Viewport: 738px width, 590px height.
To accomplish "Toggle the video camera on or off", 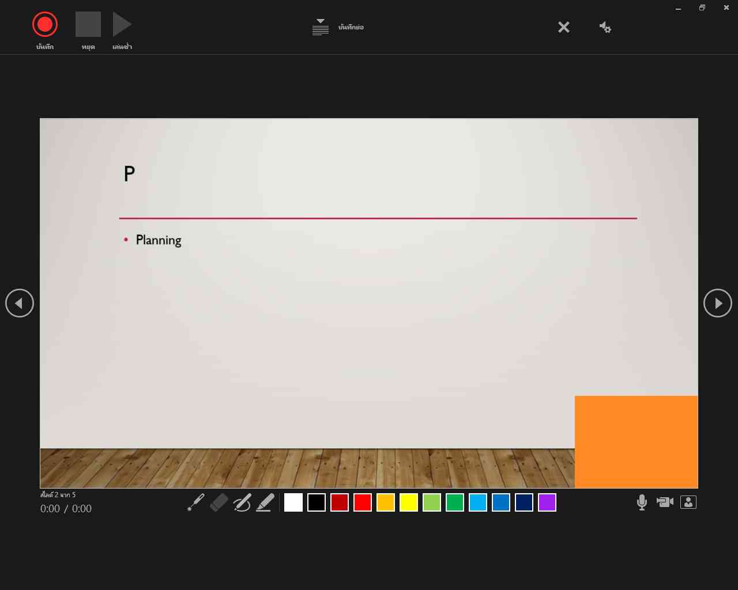I will pyautogui.click(x=665, y=502).
